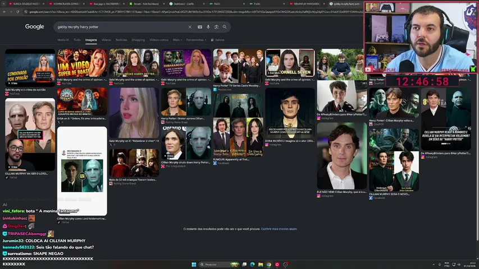The image size is (479, 269).
Task: Open the Windows Start button
Action: pos(194,265)
